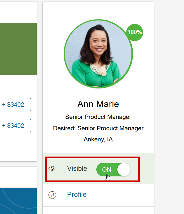Click the eye icon beside Visible
184x214 pixels.
(52, 169)
